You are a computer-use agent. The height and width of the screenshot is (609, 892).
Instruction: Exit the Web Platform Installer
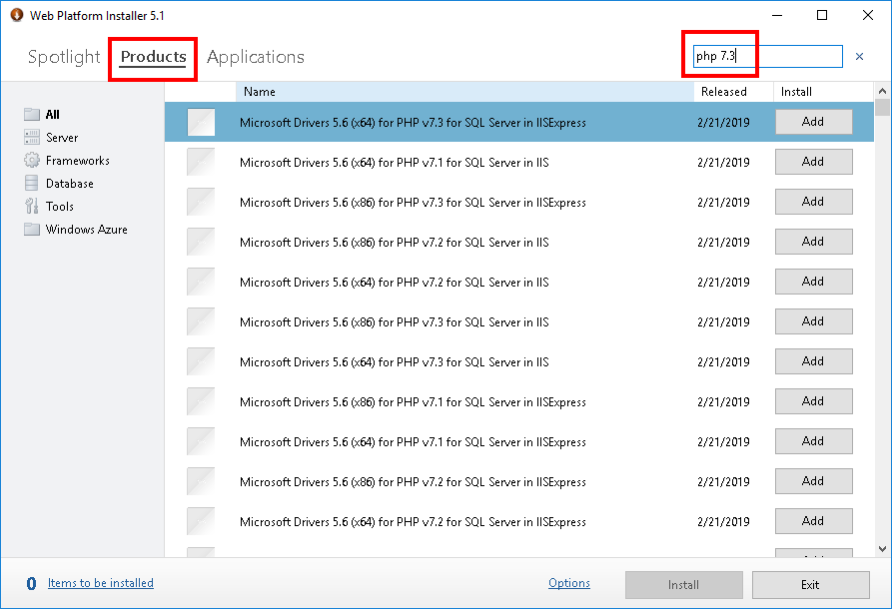point(811,585)
